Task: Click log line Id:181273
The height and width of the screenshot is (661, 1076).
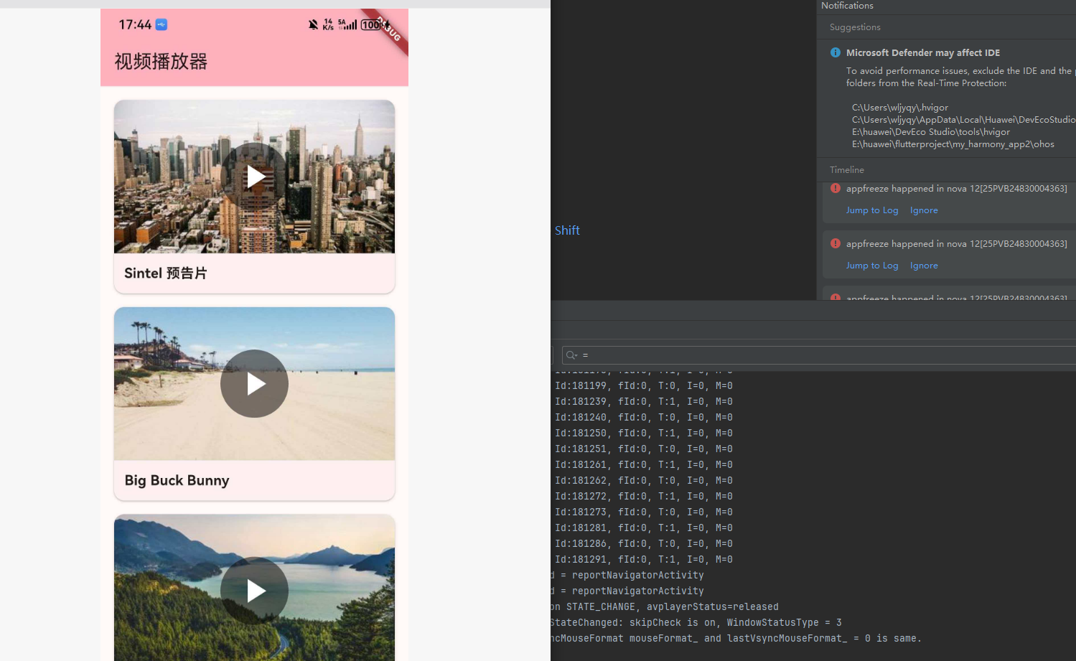Action: coord(644,512)
